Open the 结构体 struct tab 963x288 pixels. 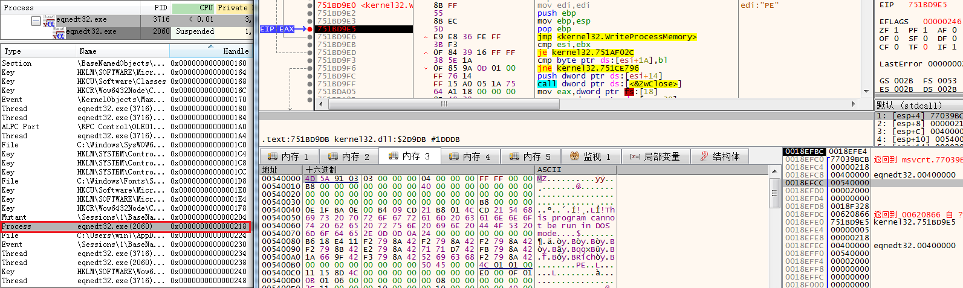(720, 156)
